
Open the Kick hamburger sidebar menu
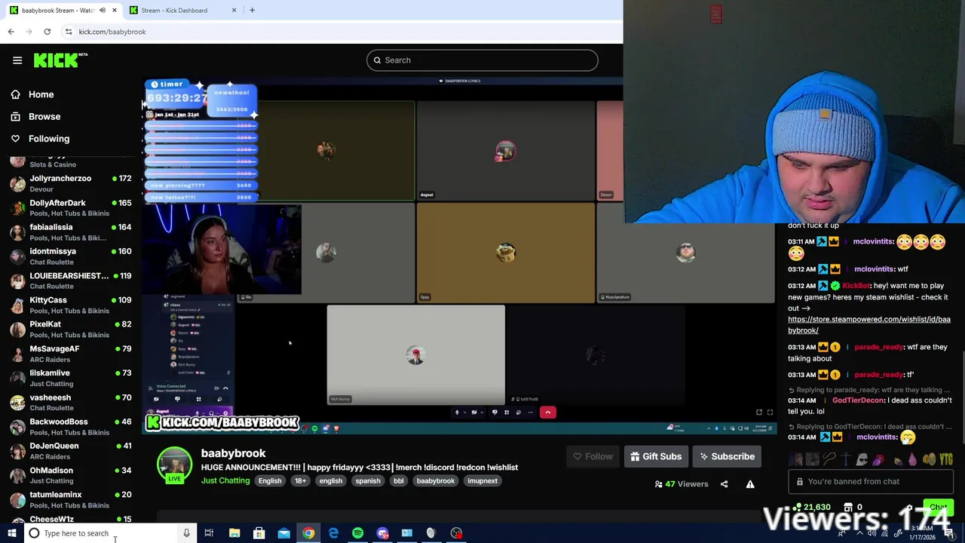click(x=17, y=60)
